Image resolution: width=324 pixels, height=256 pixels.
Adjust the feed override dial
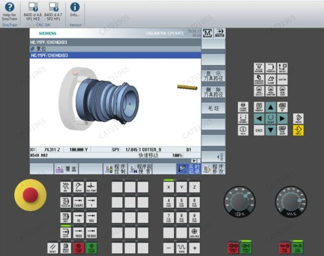pyautogui.click(x=291, y=202)
